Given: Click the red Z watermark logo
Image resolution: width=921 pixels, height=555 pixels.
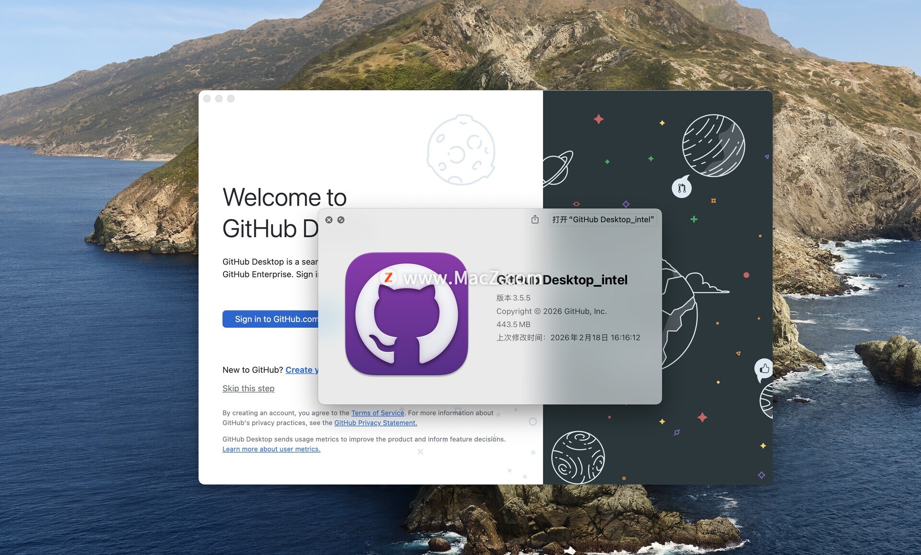Looking at the screenshot, I should coord(389,277).
